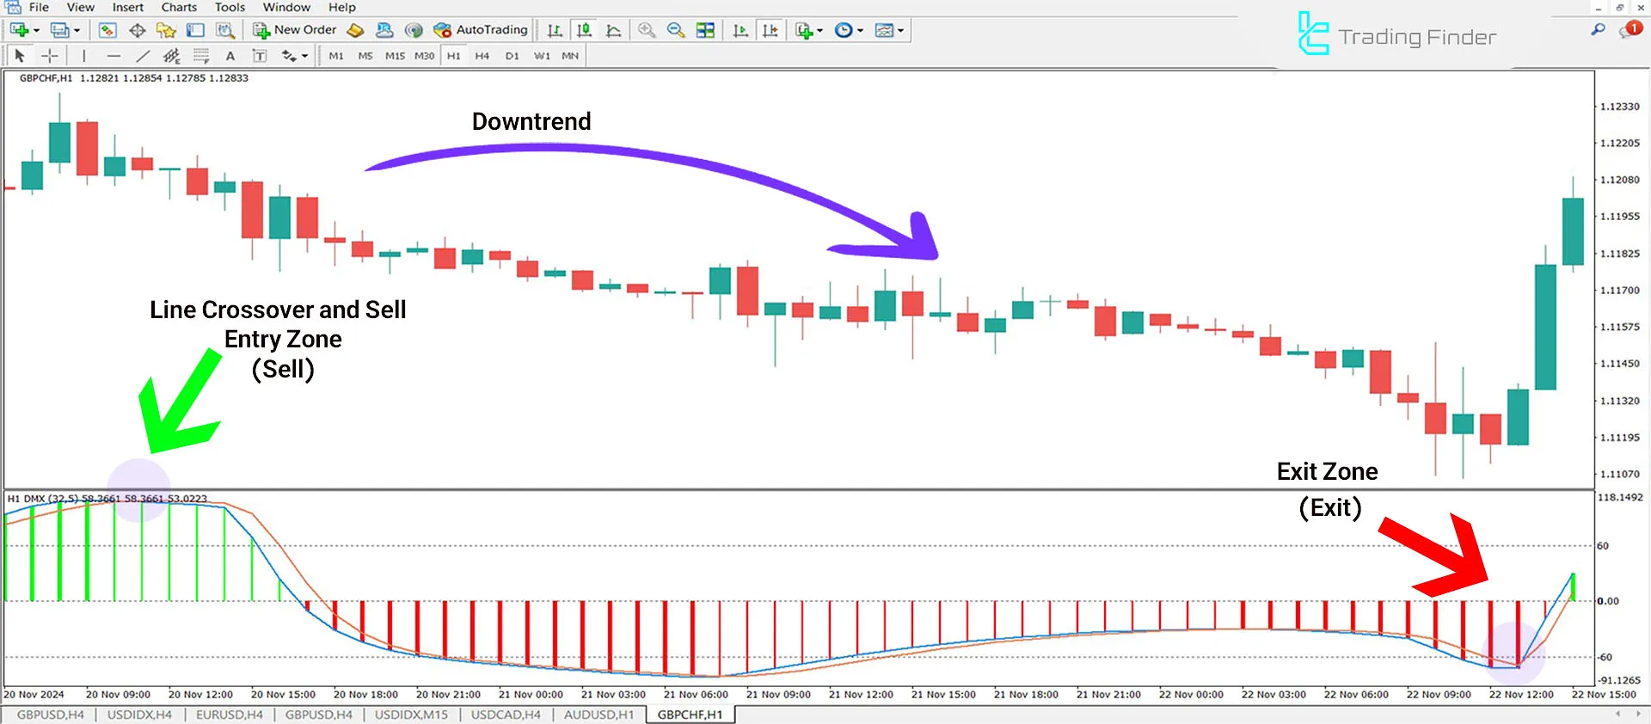Screen dimensions: 1651x724
Task: Open the notifications bubble icon
Action: point(1630,30)
